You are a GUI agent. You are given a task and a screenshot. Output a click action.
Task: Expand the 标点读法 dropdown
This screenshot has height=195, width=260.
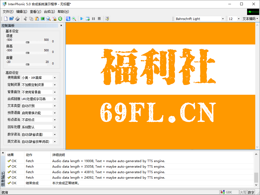coord(55,120)
